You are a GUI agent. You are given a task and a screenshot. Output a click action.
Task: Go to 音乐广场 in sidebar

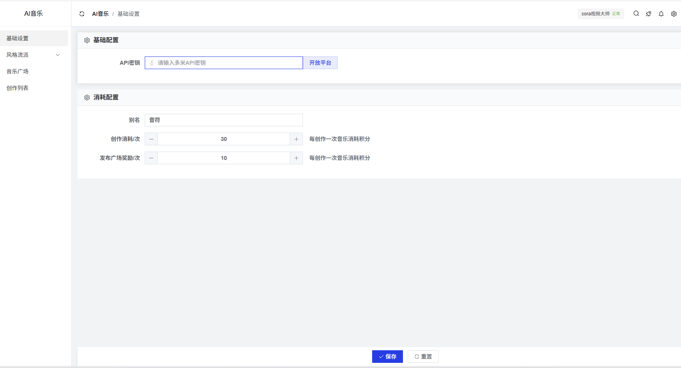coord(17,71)
